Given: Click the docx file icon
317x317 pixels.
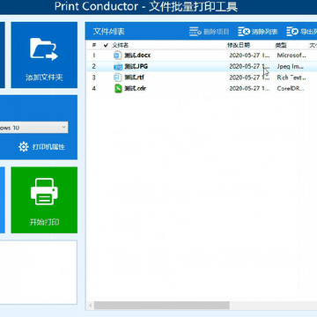Looking at the screenshot, I should (x=117, y=55).
